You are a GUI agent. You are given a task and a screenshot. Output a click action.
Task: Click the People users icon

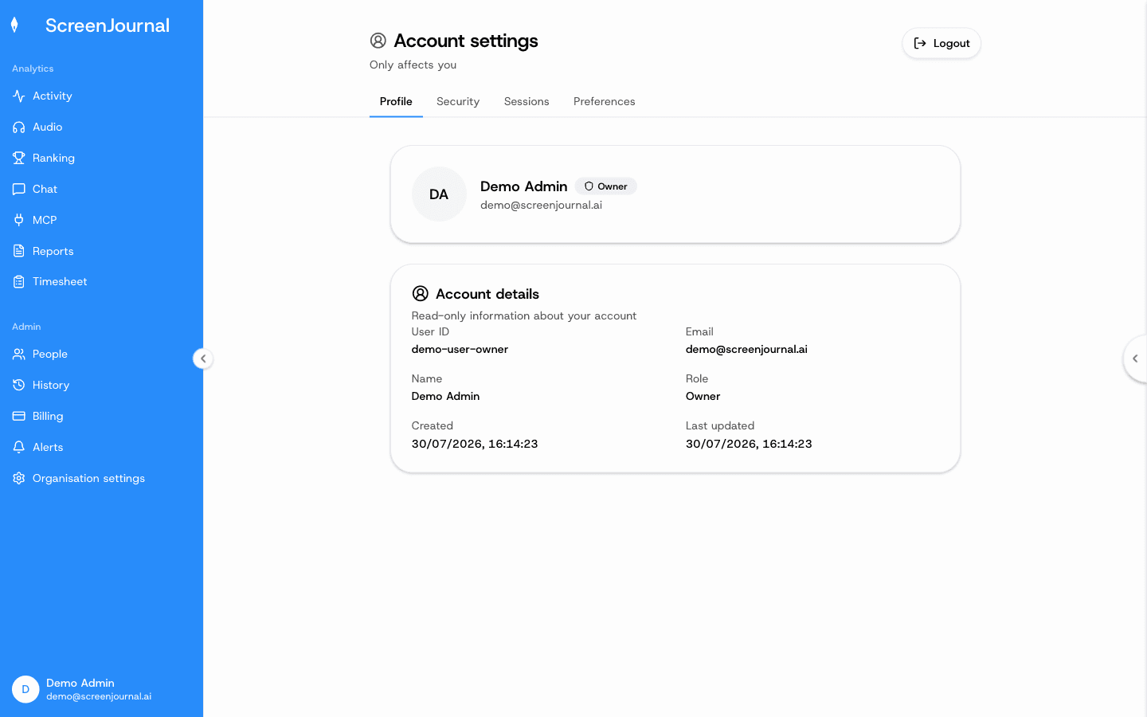pyautogui.click(x=19, y=354)
